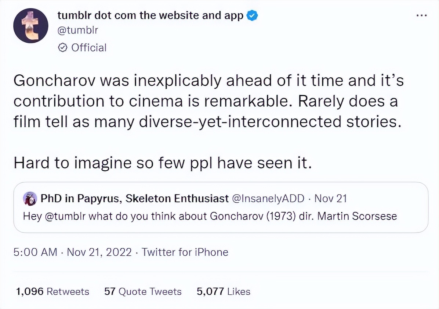Click the @tumblr handle under the name
This screenshot has height=309, width=439.
78,30
